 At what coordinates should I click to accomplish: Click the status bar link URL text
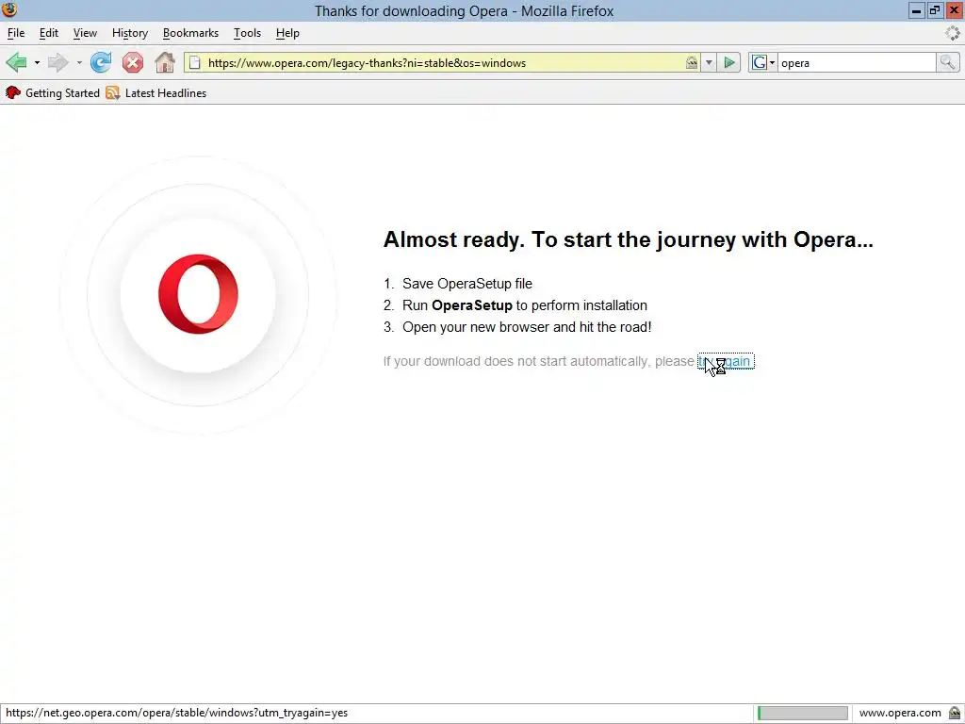coord(176,713)
